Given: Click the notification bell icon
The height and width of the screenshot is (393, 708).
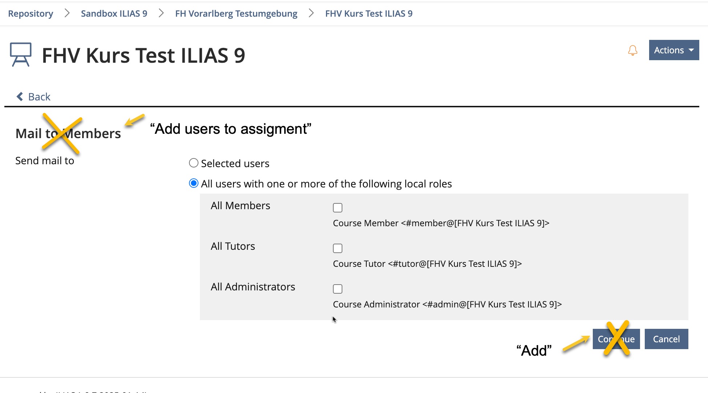Looking at the screenshot, I should click(632, 50).
